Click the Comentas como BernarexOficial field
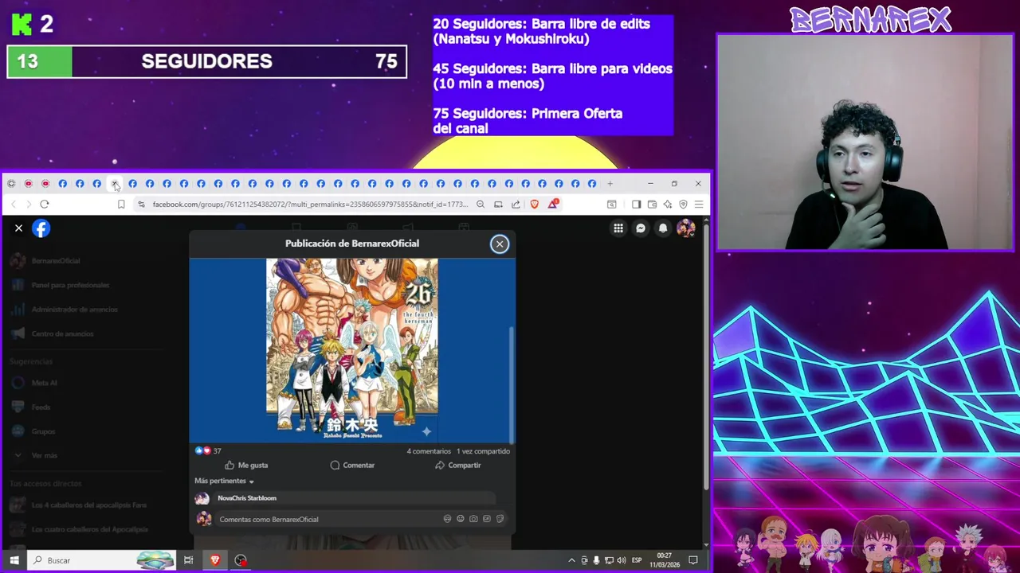 point(327,519)
